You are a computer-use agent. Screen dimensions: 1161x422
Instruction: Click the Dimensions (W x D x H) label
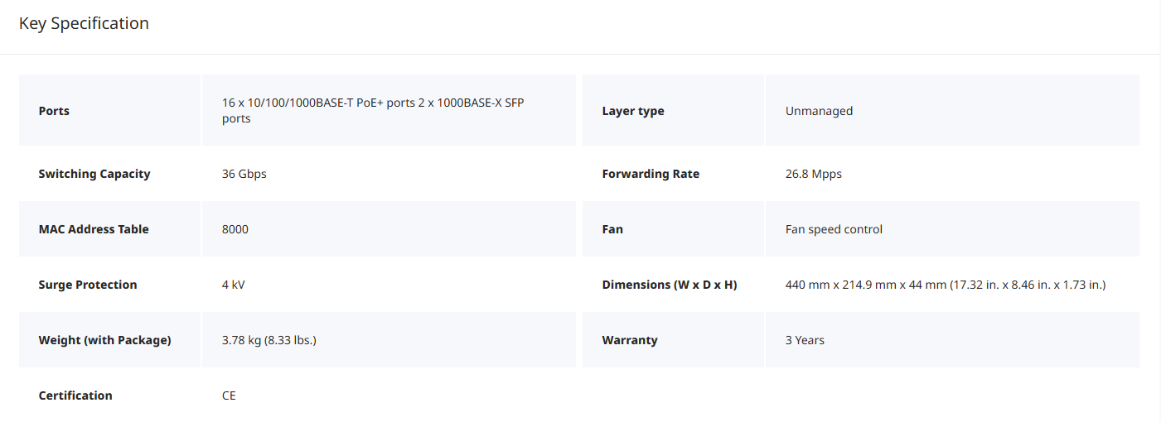pyautogui.click(x=670, y=285)
